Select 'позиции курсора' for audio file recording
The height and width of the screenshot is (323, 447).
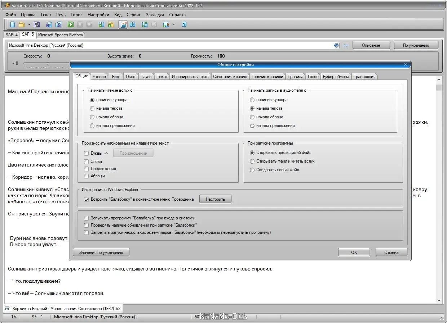point(252,100)
